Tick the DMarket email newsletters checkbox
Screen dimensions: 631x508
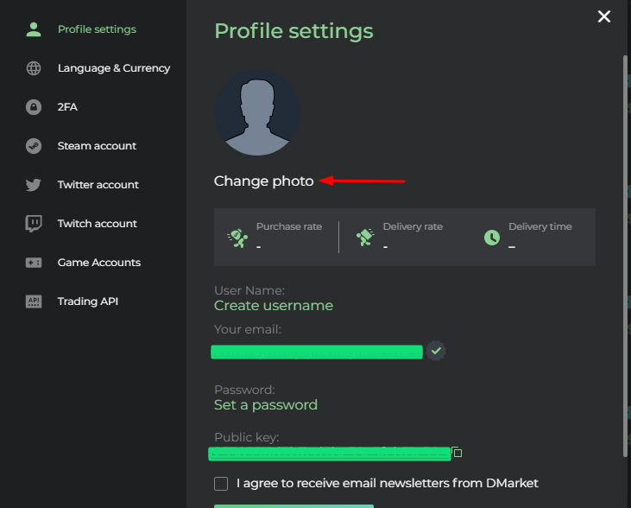tap(221, 484)
